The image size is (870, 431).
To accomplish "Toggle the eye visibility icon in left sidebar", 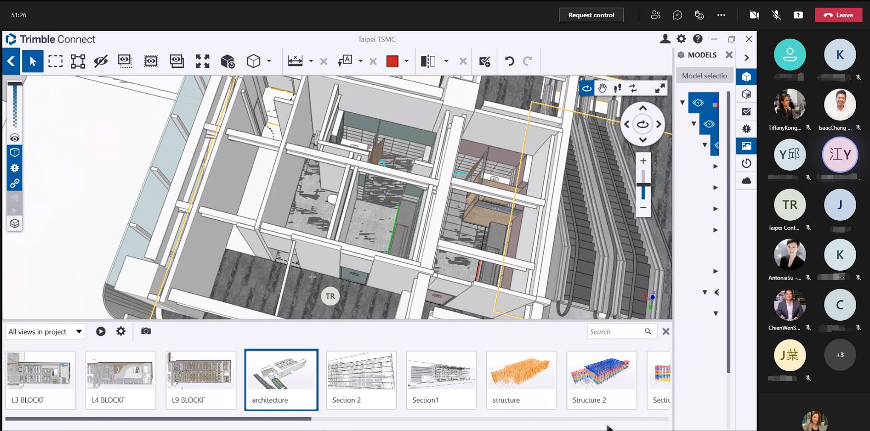I will click(x=15, y=138).
